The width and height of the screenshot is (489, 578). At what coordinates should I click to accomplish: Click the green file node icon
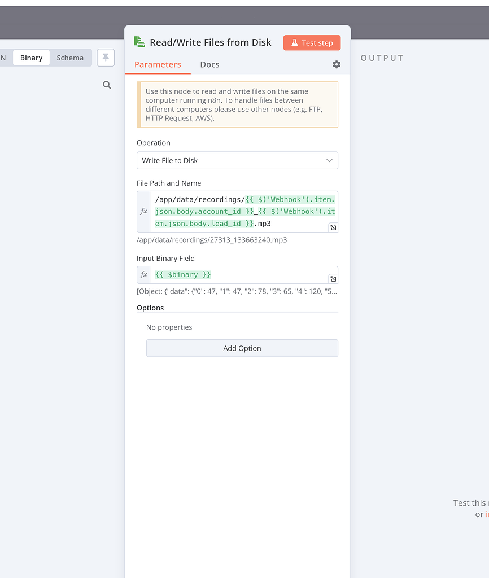click(139, 42)
